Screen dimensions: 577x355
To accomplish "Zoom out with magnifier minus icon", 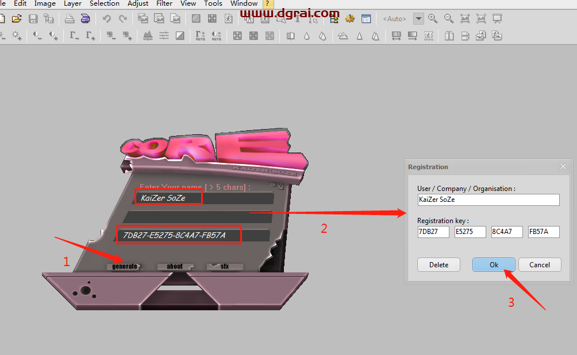I will coord(449,18).
